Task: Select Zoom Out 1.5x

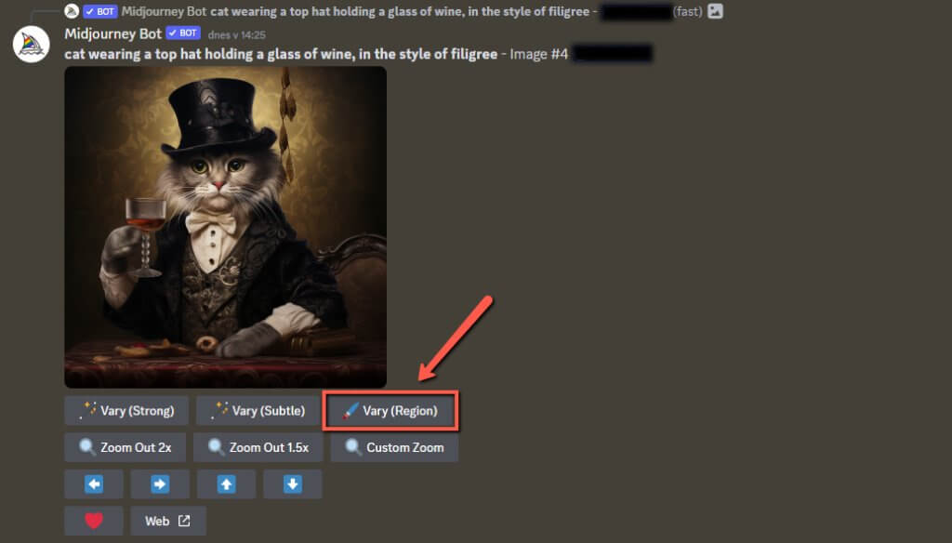Action: [x=258, y=447]
